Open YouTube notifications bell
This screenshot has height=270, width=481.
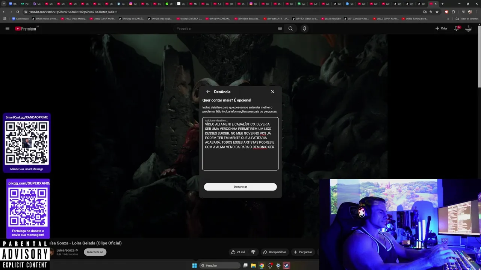(457, 28)
